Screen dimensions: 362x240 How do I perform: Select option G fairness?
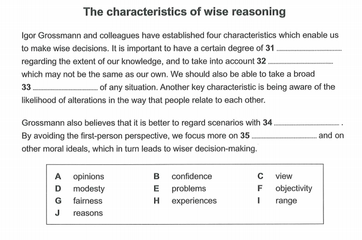point(79,201)
